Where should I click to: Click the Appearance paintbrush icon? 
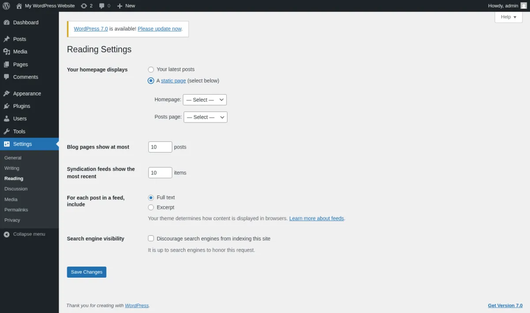coord(7,94)
